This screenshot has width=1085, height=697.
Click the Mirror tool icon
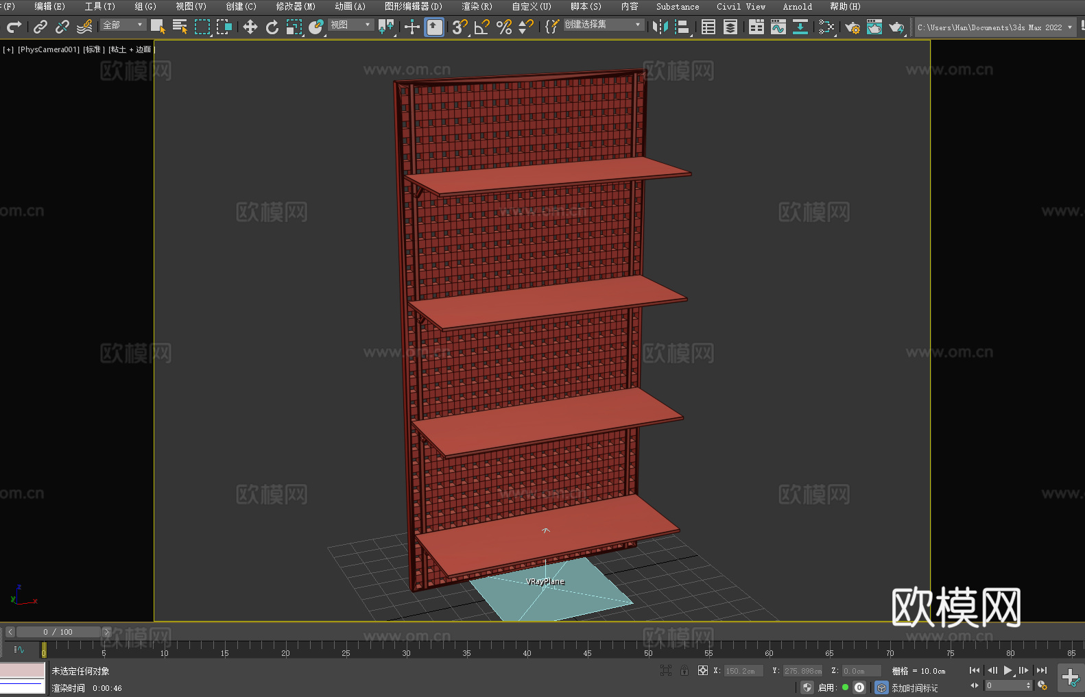click(660, 27)
